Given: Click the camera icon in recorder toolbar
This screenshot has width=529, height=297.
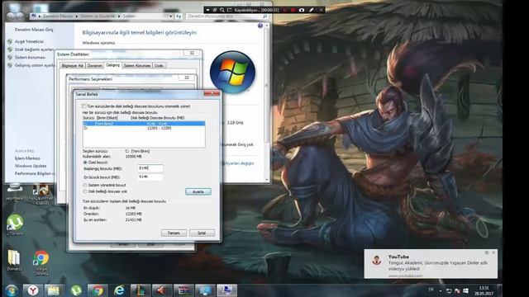Looking at the screenshot, I should (302, 10).
